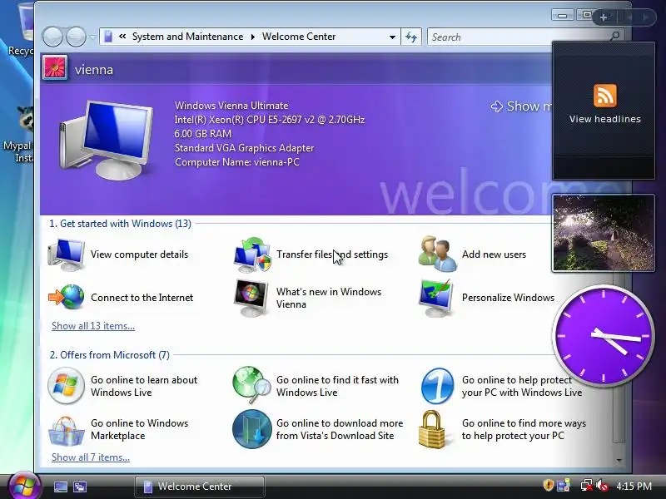Click inside the Search input field
This screenshot has height=499, width=666.
pos(518,37)
